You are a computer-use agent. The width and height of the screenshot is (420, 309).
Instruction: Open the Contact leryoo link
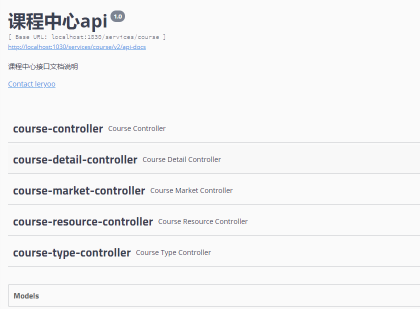pos(31,84)
